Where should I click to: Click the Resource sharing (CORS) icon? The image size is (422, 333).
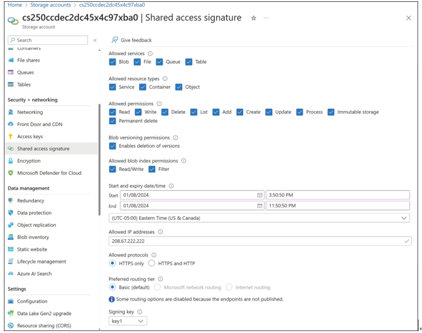[x=11, y=325]
